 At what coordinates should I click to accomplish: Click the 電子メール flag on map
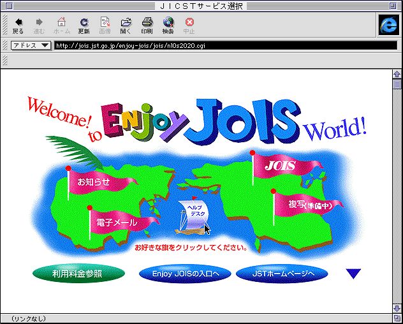(121, 223)
